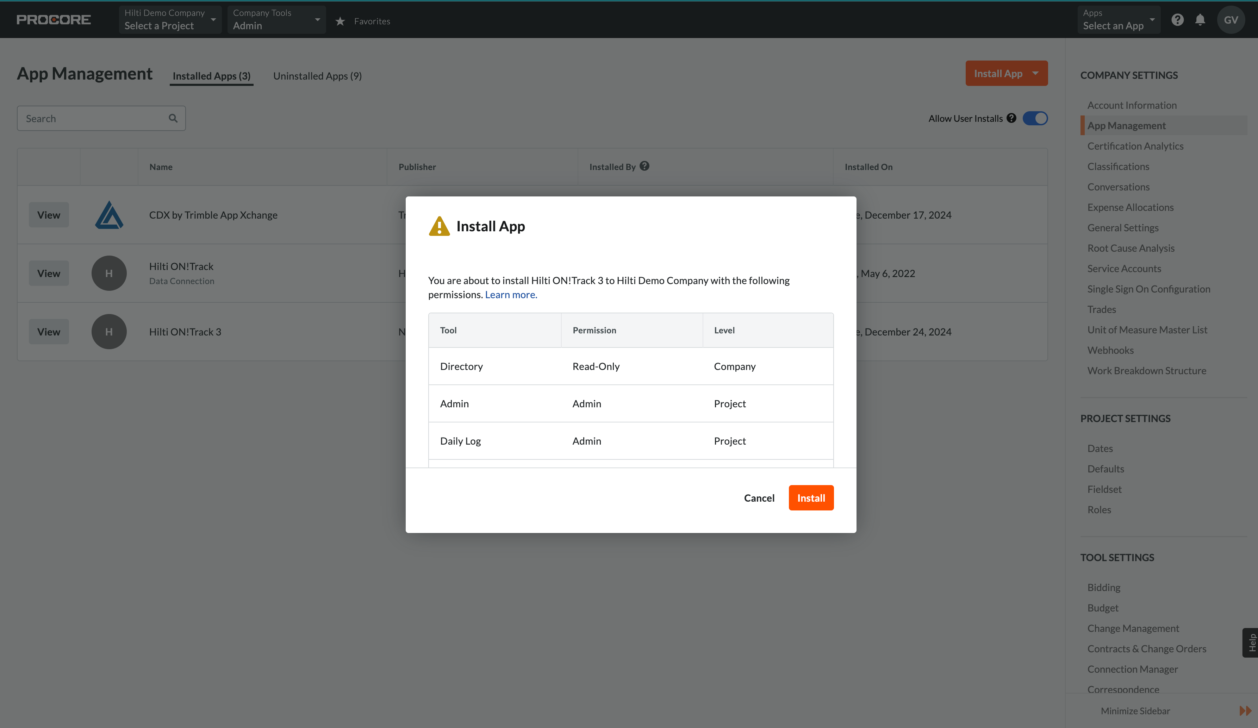
Task: Click the Minimize Sidebar double-arrow icon
Action: [1246, 711]
